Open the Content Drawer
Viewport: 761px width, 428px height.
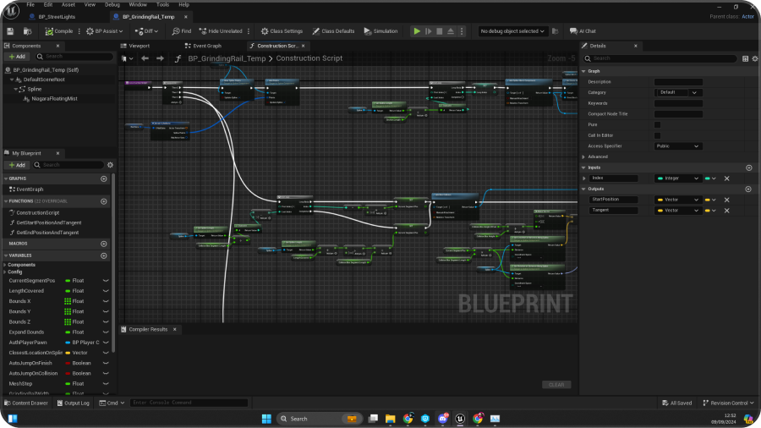point(26,403)
